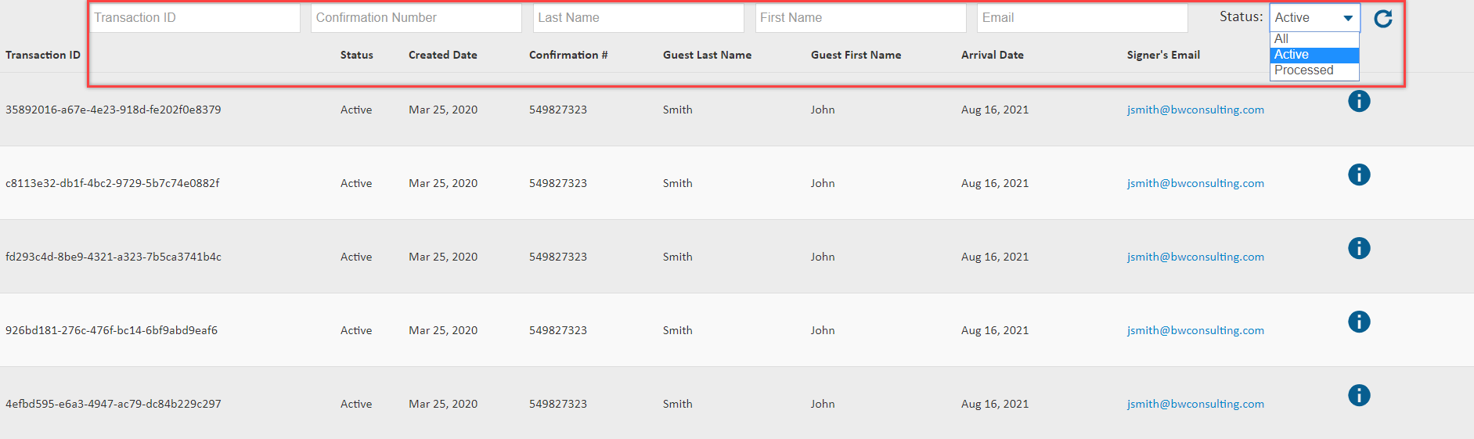Click the Transaction ID search field
Viewport: 1474px width, 439px height.
click(x=195, y=18)
